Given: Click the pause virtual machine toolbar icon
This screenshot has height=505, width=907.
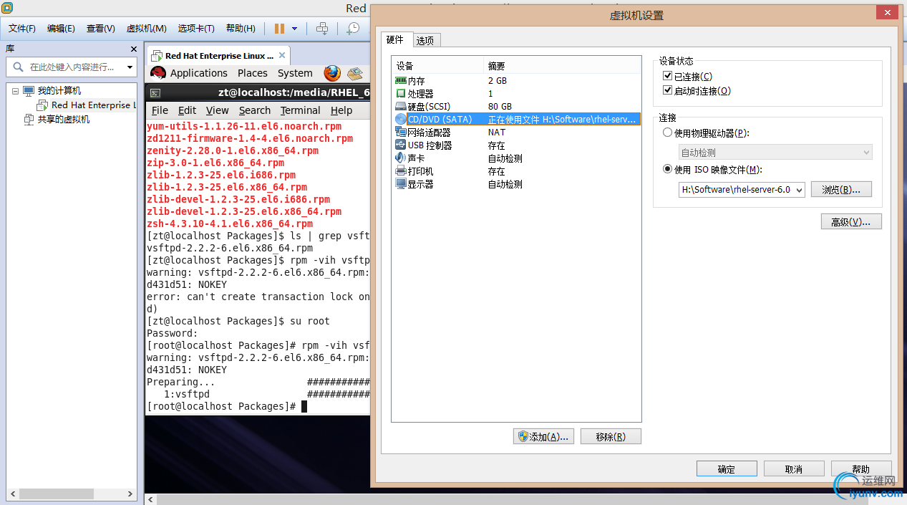Looking at the screenshot, I should 279,29.
